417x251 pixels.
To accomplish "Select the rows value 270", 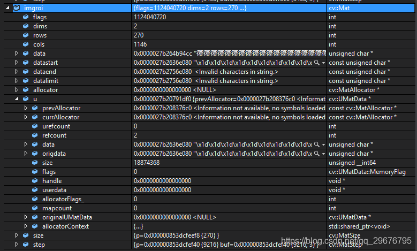I will 139,35.
